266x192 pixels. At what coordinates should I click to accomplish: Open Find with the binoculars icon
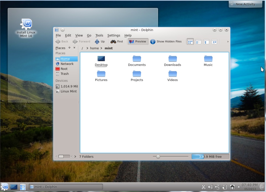coord(117,41)
